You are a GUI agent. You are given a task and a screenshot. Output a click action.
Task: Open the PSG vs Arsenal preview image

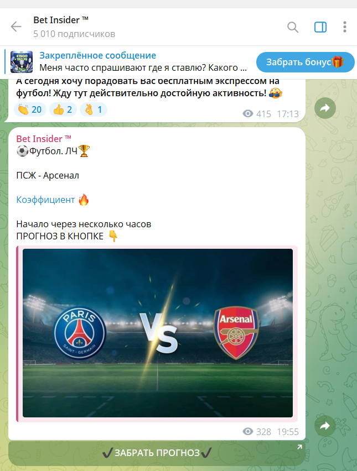tap(158, 333)
